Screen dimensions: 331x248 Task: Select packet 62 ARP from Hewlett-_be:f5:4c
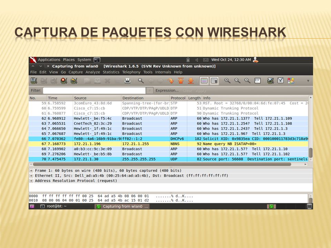[x=169, y=118]
